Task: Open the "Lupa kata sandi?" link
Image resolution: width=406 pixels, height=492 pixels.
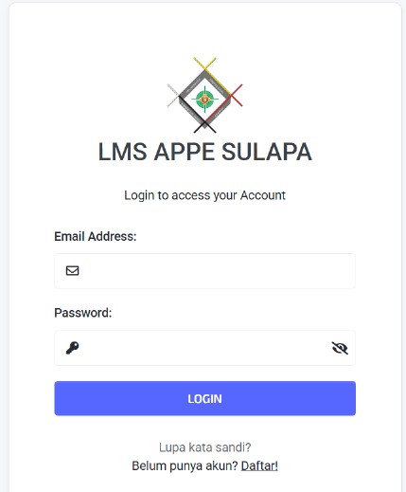Action: coord(204,447)
